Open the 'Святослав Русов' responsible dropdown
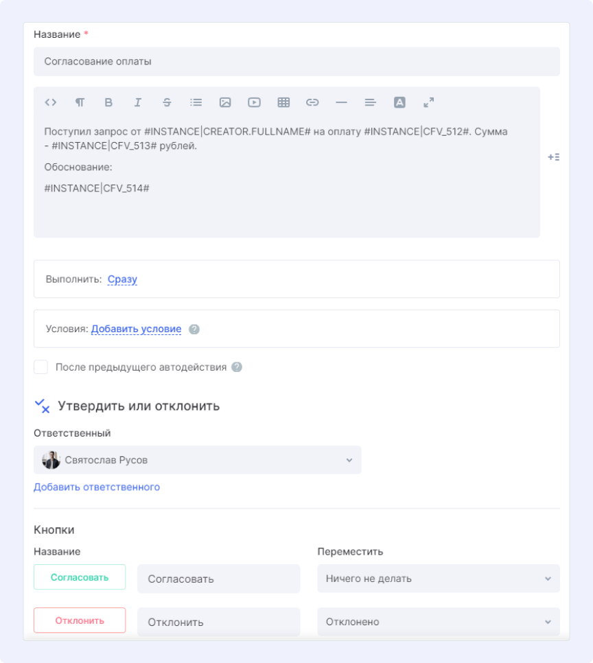This screenshot has height=663, width=593. click(197, 460)
